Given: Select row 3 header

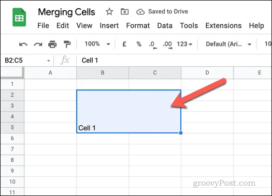Looking at the screenshot, I should (x=12, y=106).
